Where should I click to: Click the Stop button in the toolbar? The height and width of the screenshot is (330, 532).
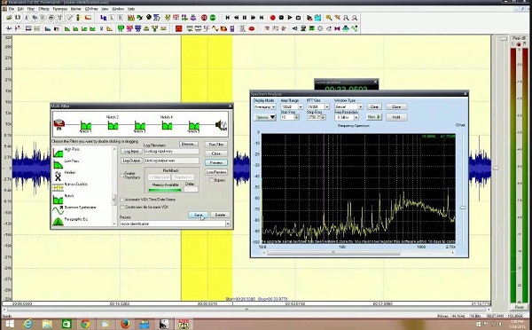pyautogui.click(x=281, y=18)
